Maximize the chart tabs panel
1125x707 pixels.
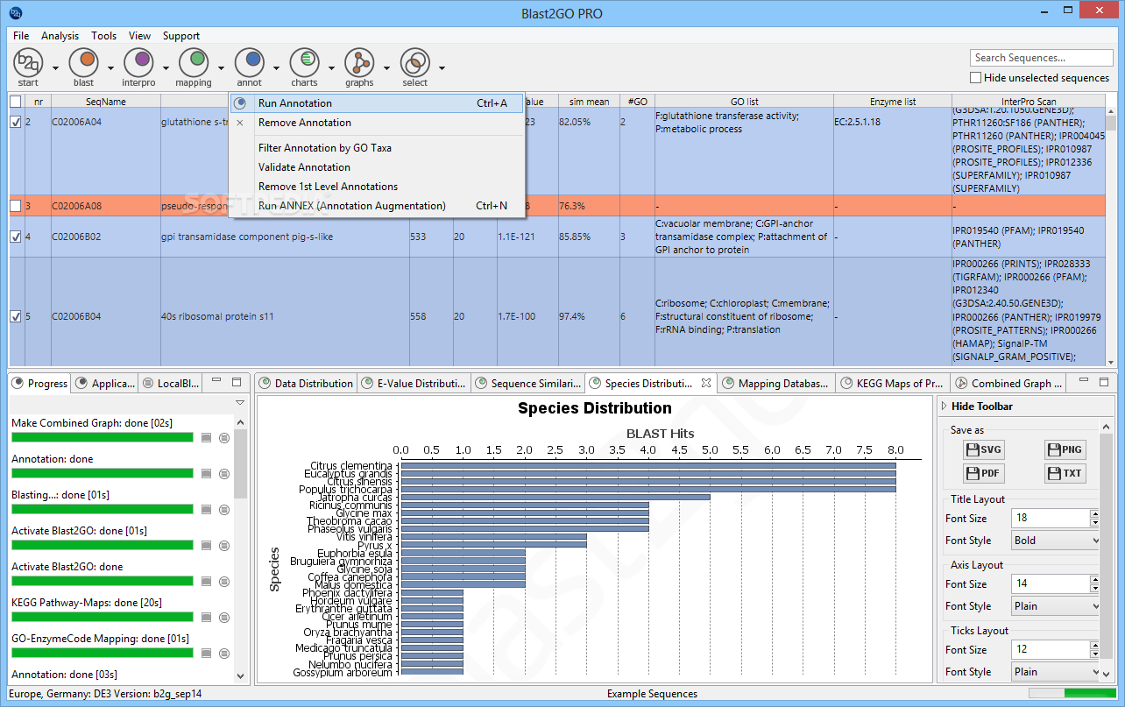[x=1103, y=382]
